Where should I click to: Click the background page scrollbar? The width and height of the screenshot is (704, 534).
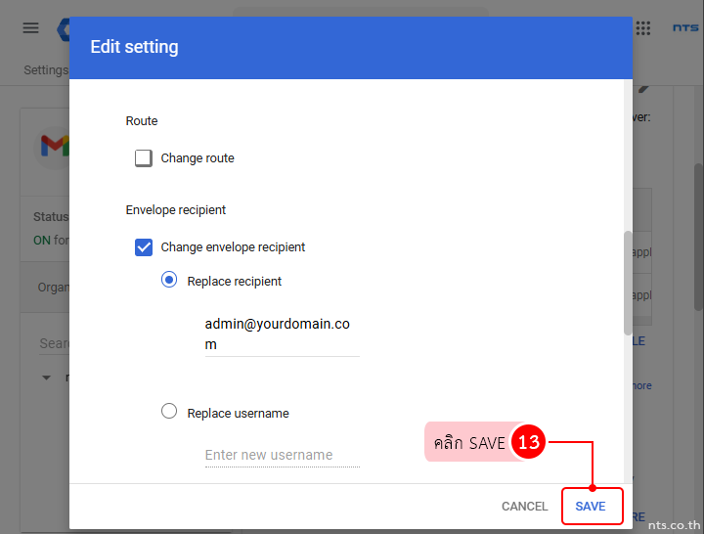pos(698,237)
